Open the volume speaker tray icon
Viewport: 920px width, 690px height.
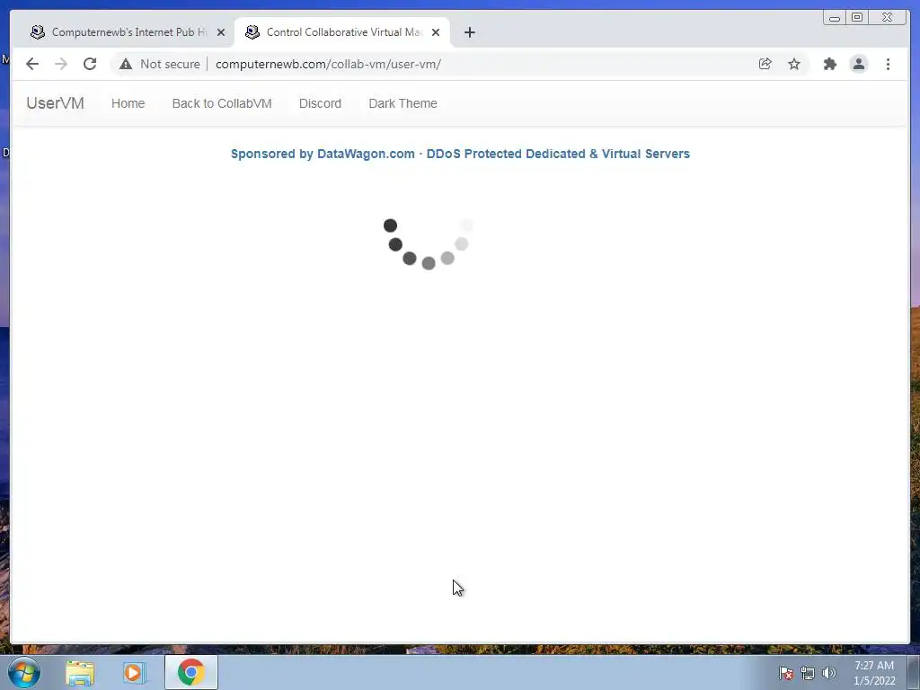point(829,673)
